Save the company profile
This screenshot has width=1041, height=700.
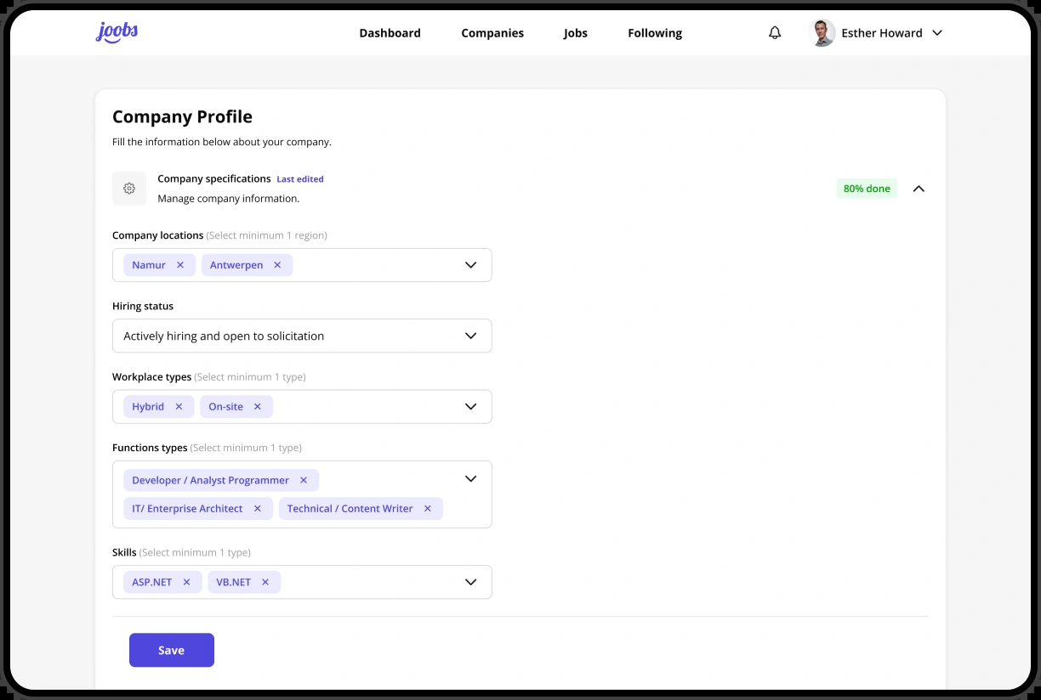click(x=172, y=650)
